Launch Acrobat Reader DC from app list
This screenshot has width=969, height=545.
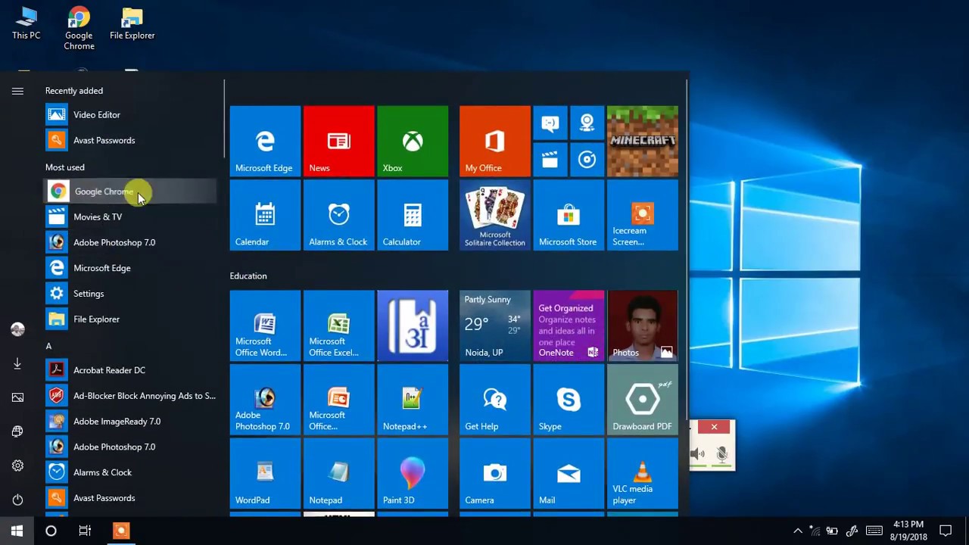pyautogui.click(x=130, y=370)
